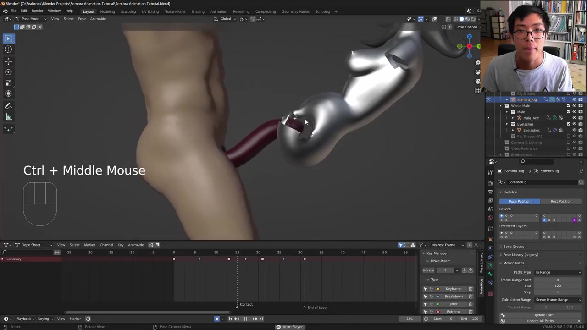Image resolution: width=587 pixels, height=330 pixels.
Task: Select the Move tool in the left toolbar
Action: pyautogui.click(x=8, y=61)
